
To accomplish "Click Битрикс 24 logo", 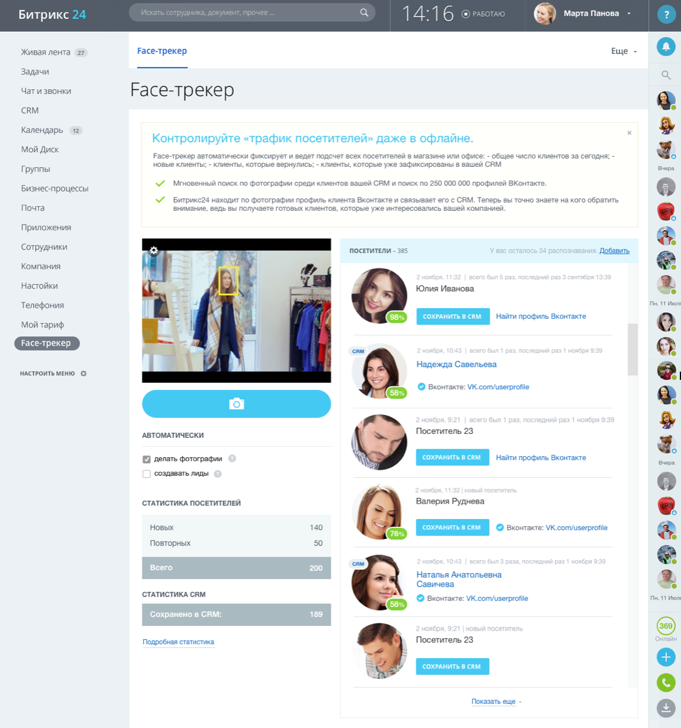I will (x=52, y=15).
